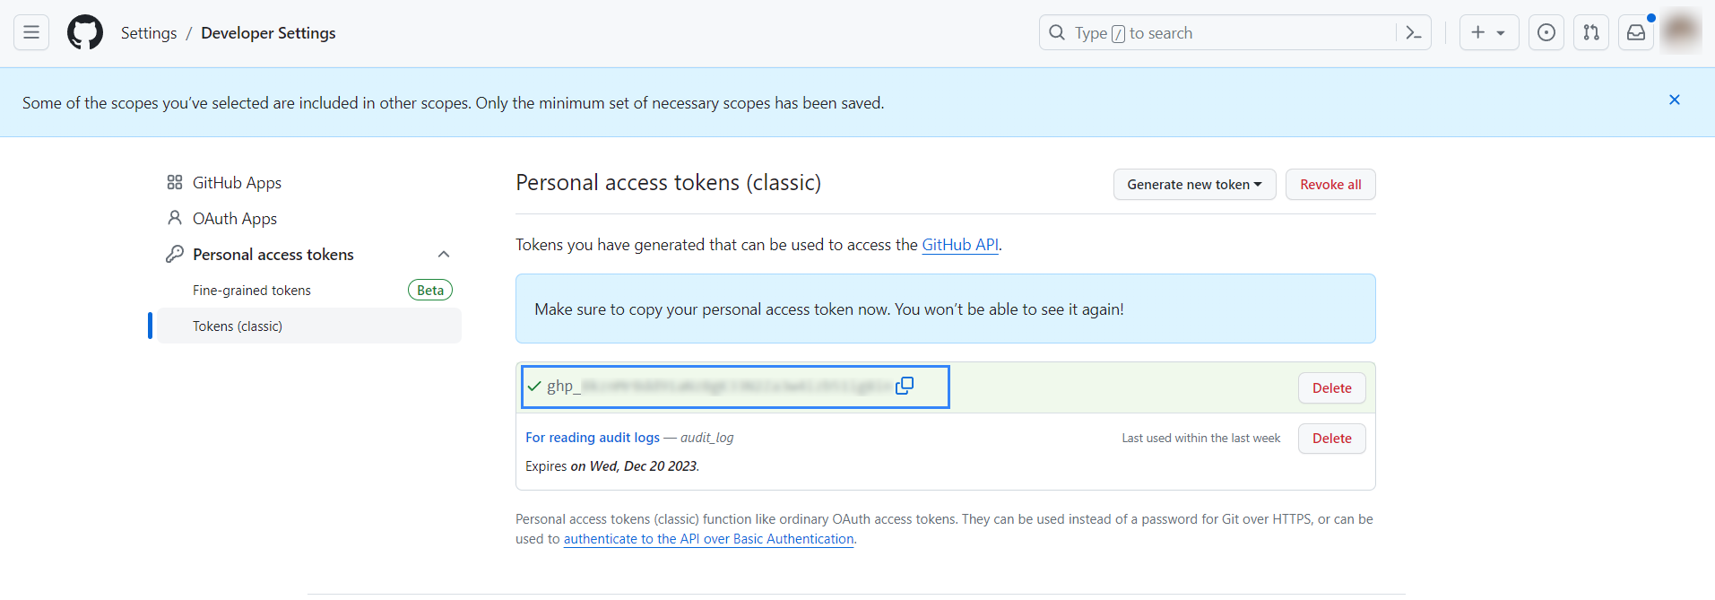Click the Revoke all button
Image resolution: width=1715 pixels, height=600 pixels.
[x=1330, y=185]
